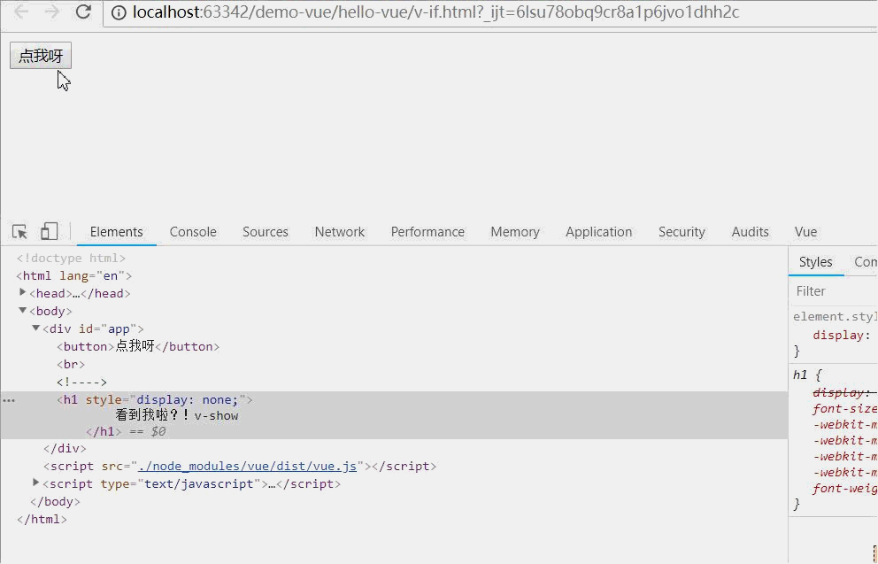
Task: Click the closing </div> tag
Action: (65, 449)
